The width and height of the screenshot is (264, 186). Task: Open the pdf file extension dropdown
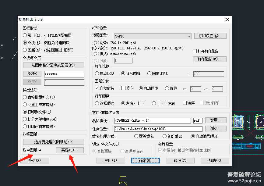click(x=198, y=120)
